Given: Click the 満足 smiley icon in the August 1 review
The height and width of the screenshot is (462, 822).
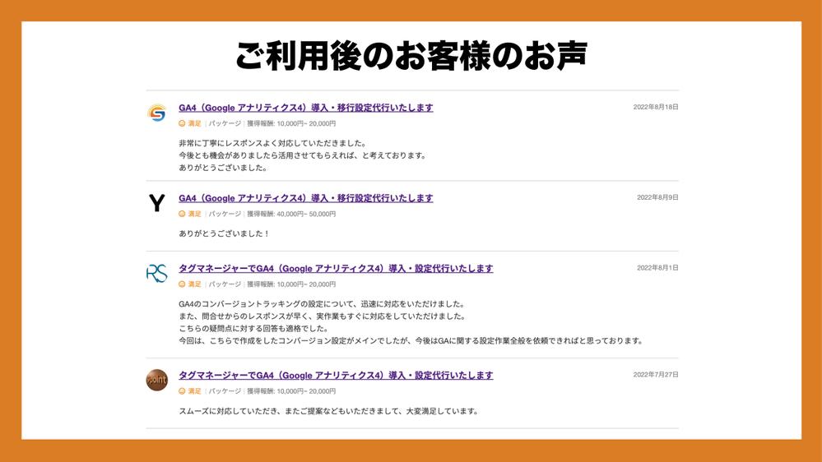Looking at the screenshot, I should [x=182, y=284].
